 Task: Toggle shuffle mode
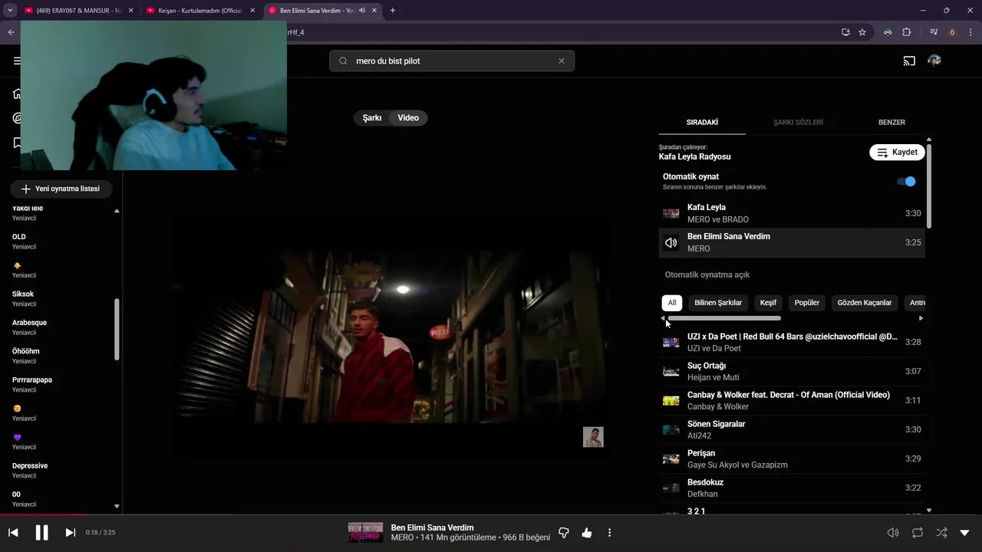click(x=942, y=533)
